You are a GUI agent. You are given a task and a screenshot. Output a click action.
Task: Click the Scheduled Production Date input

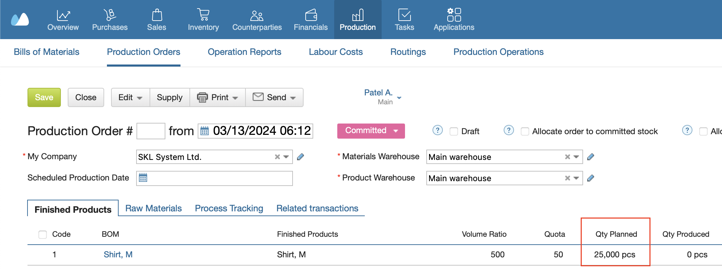click(215, 178)
